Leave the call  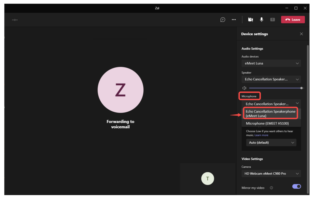tap(293, 20)
